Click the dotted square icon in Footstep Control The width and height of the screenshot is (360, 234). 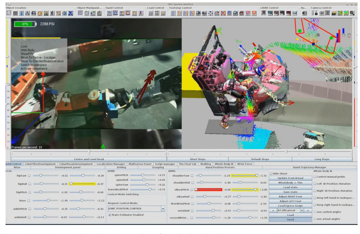tap(210, 13)
